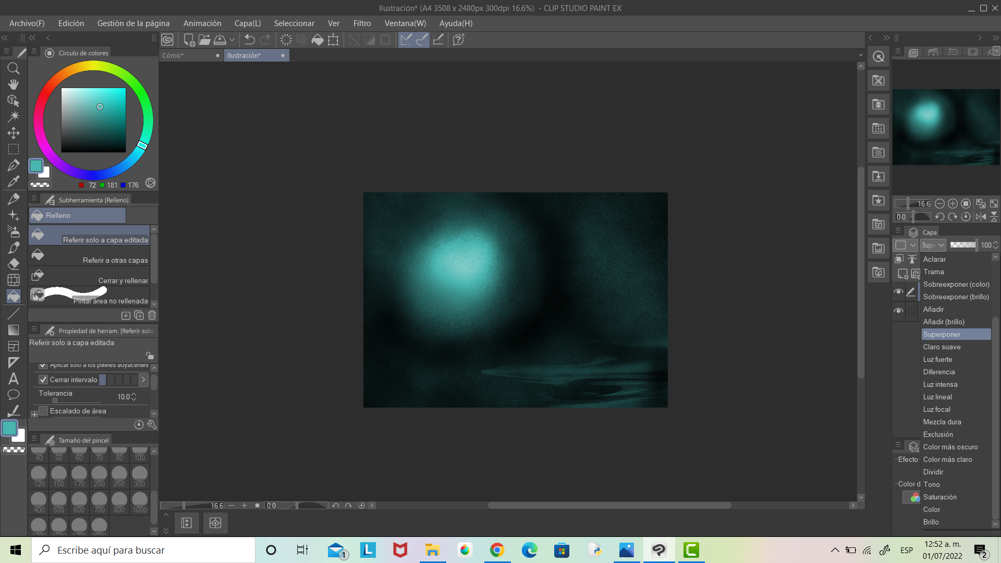Click the Undo arrow in toolbar
The image size is (1001, 563).
(250, 40)
